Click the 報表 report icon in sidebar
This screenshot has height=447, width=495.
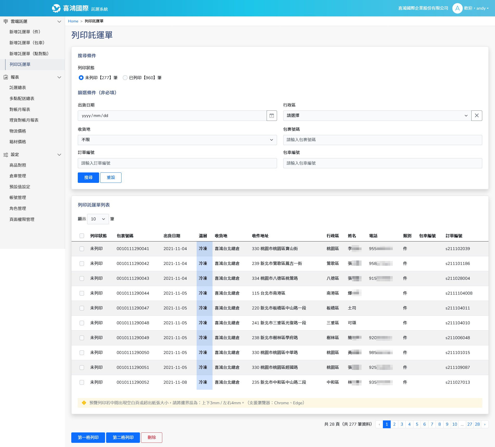(6, 77)
